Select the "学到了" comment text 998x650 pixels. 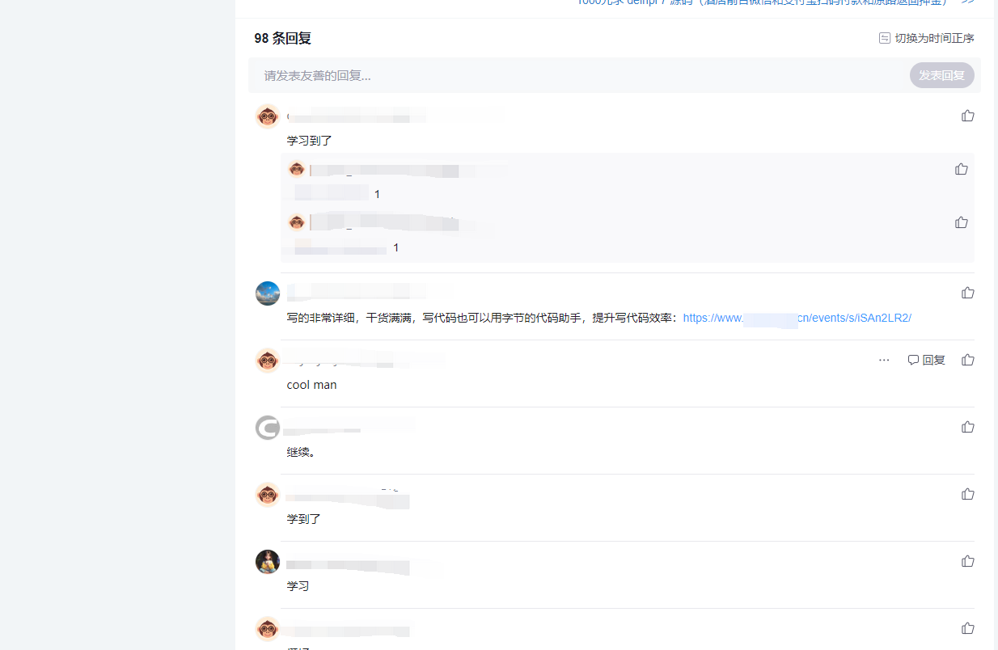click(x=304, y=519)
